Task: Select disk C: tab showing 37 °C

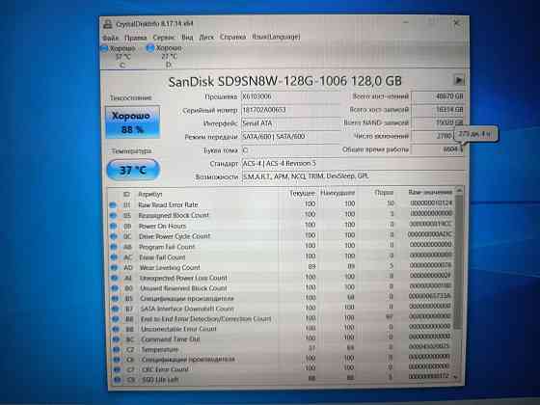Action: pyautogui.click(x=120, y=56)
